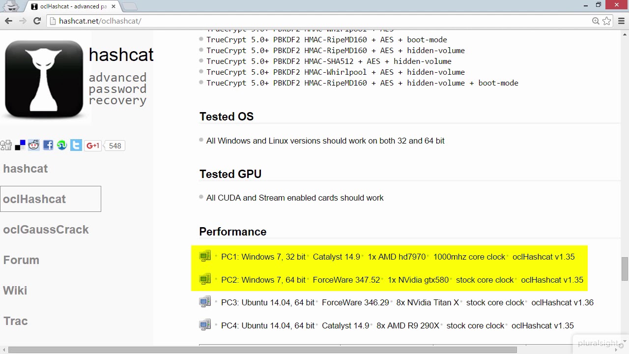Click the browser forward arrow
Image resolution: width=629 pixels, height=354 pixels.
click(23, 21)
